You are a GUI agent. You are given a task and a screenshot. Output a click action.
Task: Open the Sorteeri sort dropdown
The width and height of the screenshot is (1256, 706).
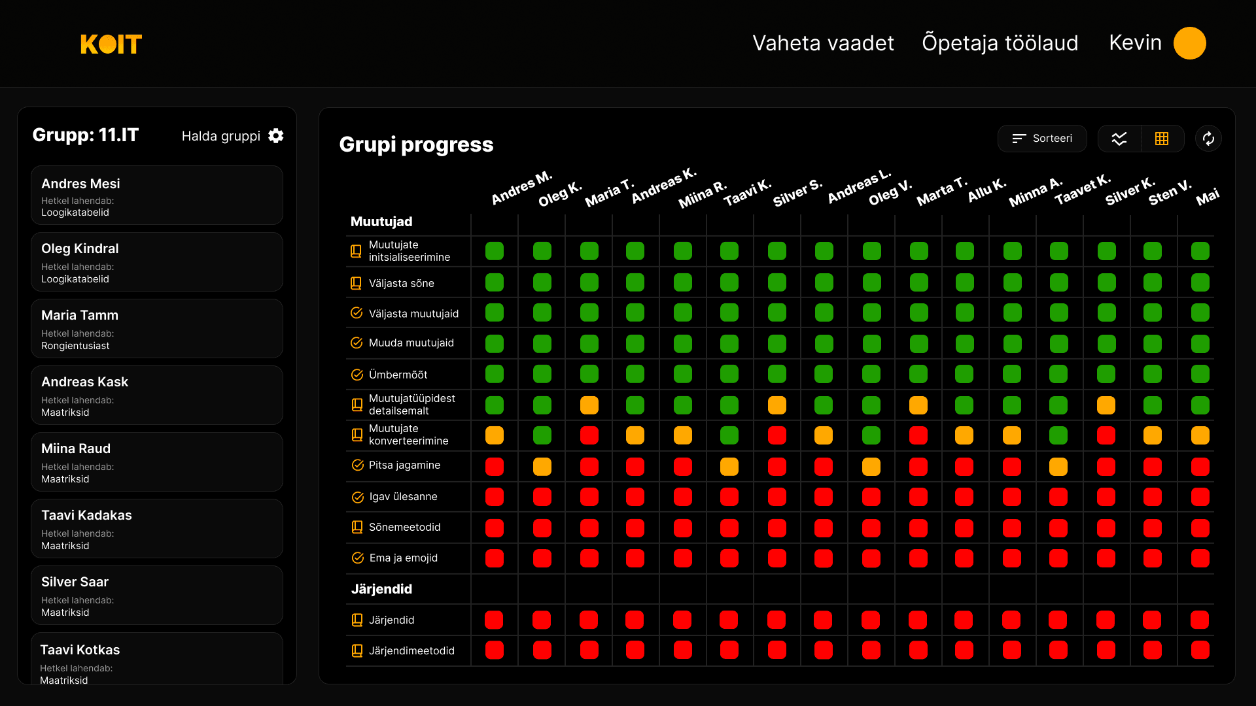point(1042,139)
